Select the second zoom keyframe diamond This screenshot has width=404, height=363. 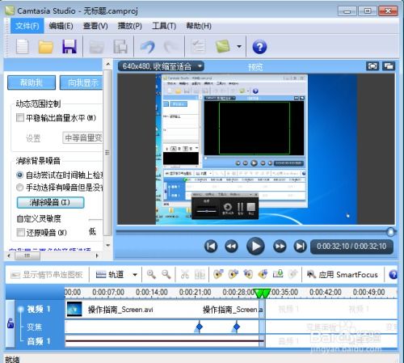coord(237,327)
